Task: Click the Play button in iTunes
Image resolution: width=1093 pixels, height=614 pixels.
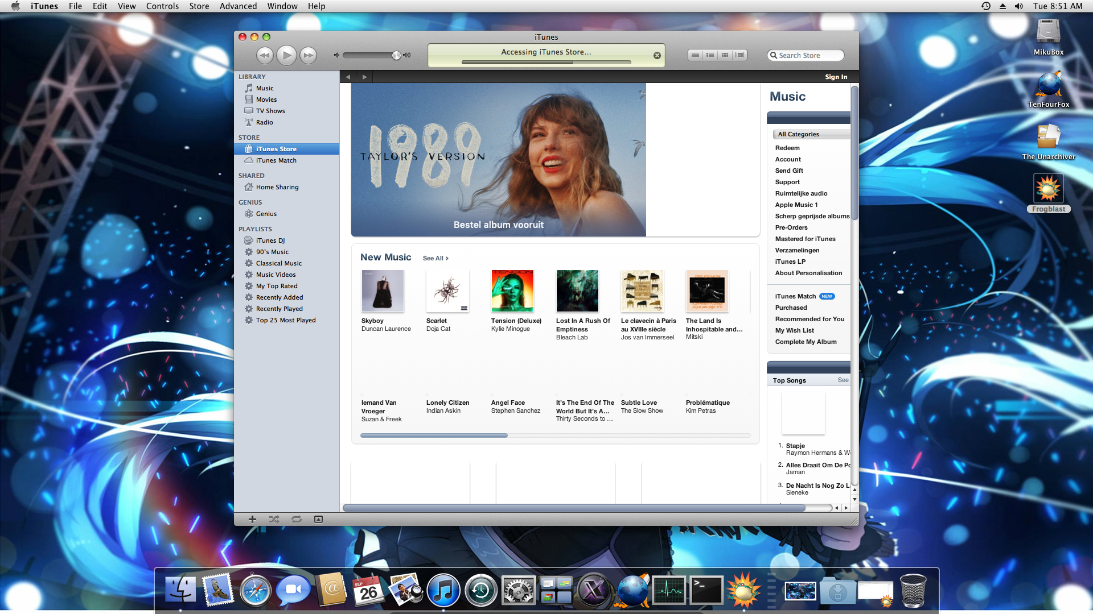Action: [x=286, y=55]
